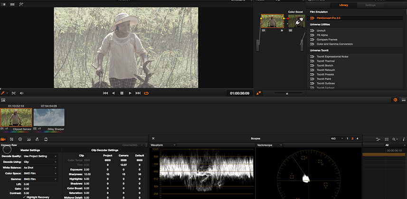Image resolution: width=407 pixels, height=199 pixels.
Task: Jump to first frame
Action: click(105, 93)
